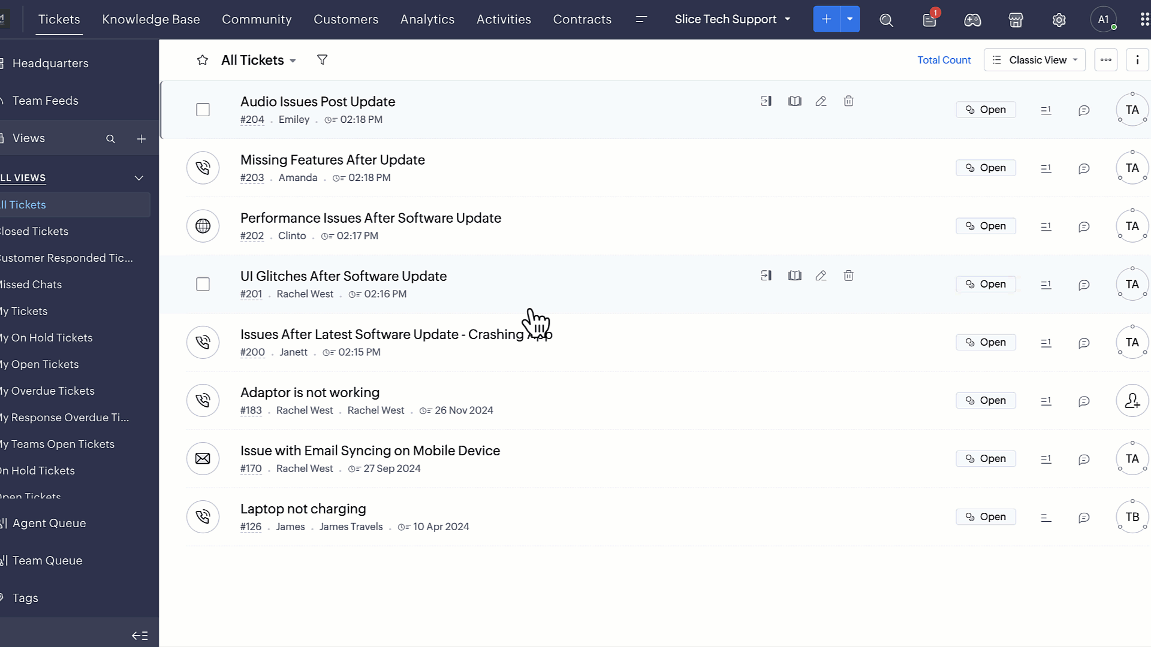Open the A1 user profile avatar
Screen dimensions: 1151x647
[x=1104, y=19]
